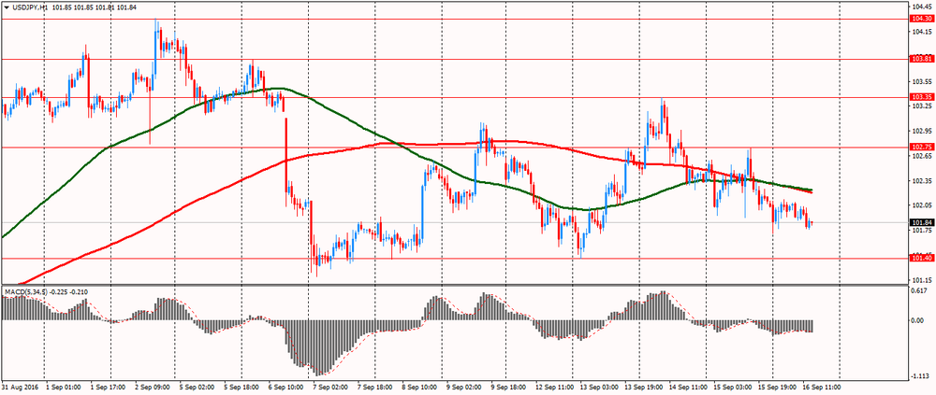
Task: Click 102.65 on the price axis
Action: click(x=923, y=156)
